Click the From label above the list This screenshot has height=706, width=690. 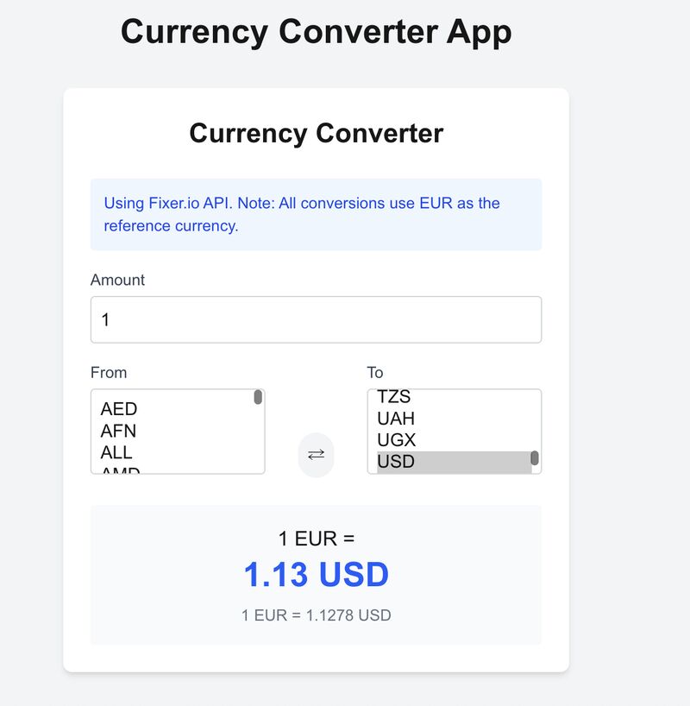109,373
